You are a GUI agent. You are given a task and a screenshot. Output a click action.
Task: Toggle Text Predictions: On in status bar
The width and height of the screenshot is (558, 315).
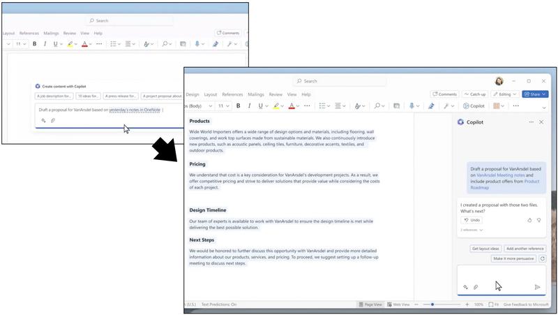point(219,305)
